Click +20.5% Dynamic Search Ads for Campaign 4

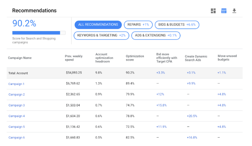(x=192, y=116)
